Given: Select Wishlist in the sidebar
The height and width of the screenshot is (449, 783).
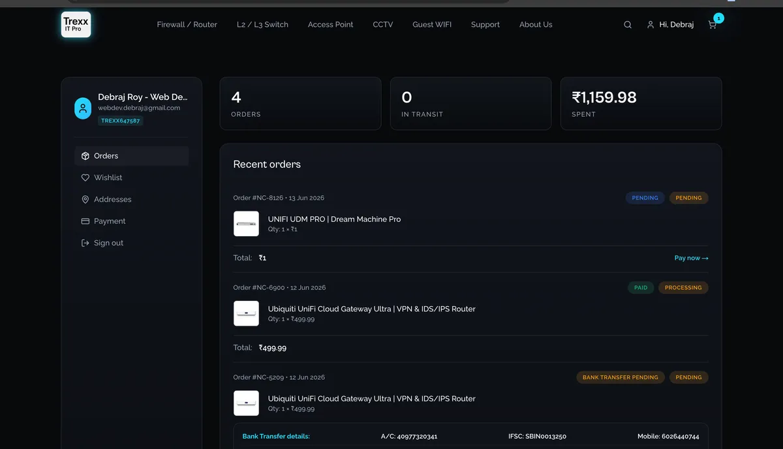Looking at the screenshot, I should 132,178.
